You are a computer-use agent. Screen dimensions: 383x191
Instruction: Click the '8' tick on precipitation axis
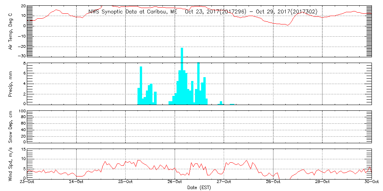click(x=24, y=63)
